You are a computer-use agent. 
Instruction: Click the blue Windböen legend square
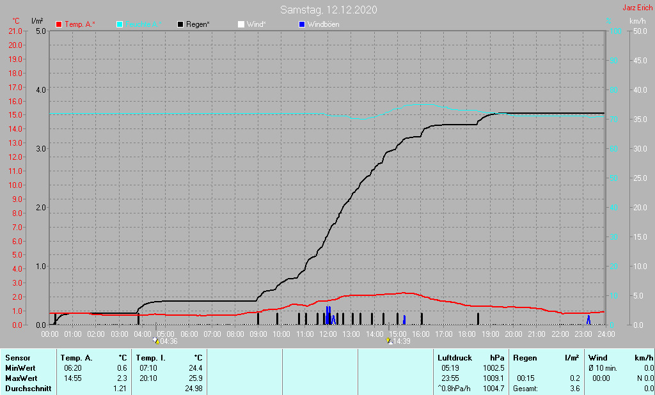(302, 24)
